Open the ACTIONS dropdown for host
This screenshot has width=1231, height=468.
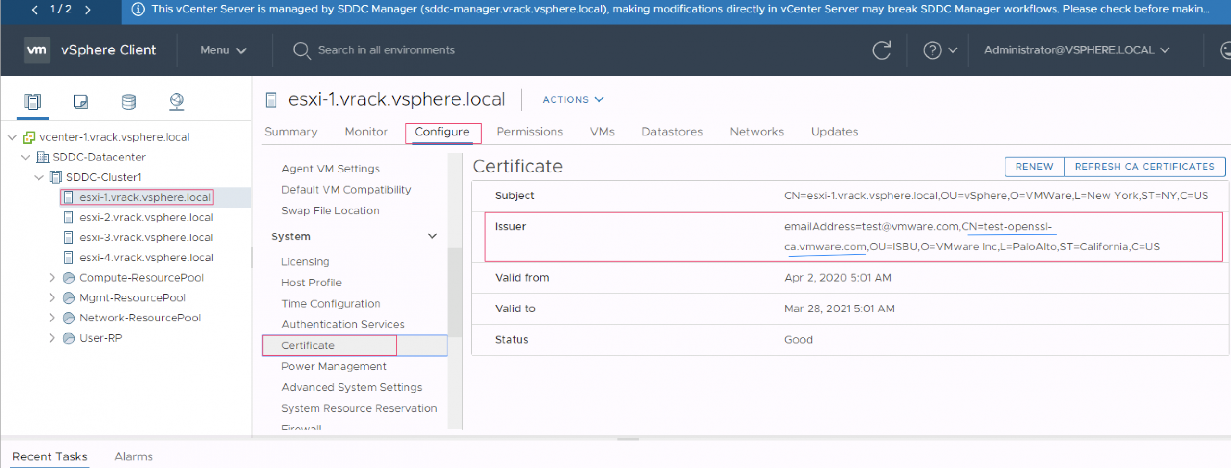[572, 99]
